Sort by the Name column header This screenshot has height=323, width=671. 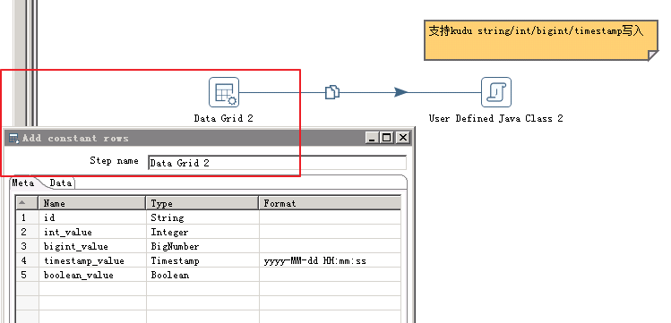92,203
